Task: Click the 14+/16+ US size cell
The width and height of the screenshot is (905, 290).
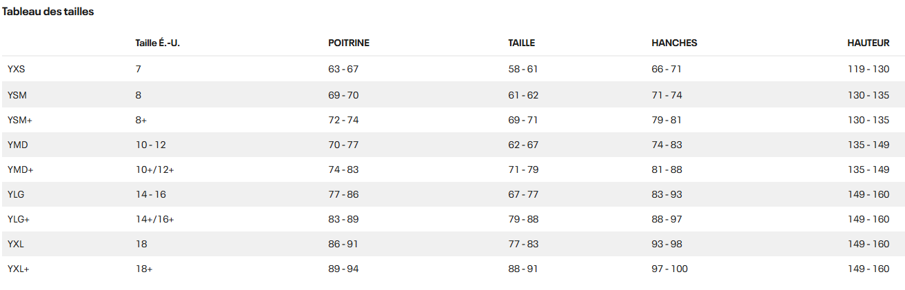Action: pos(155,219)
